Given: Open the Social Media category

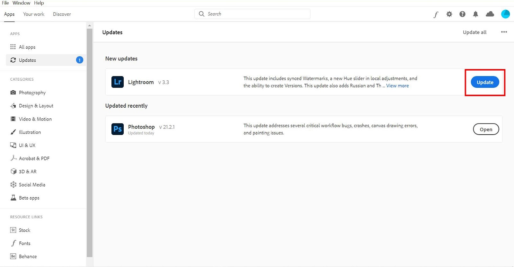Looking at the screenshot, I should tap(32, 185).
